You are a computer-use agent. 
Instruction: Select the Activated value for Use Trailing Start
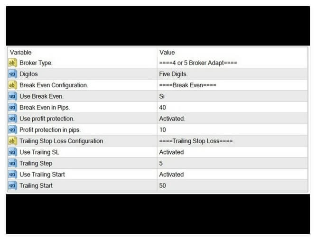(171, 175)
